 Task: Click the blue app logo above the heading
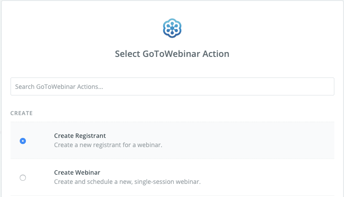[x=172, y=28]
